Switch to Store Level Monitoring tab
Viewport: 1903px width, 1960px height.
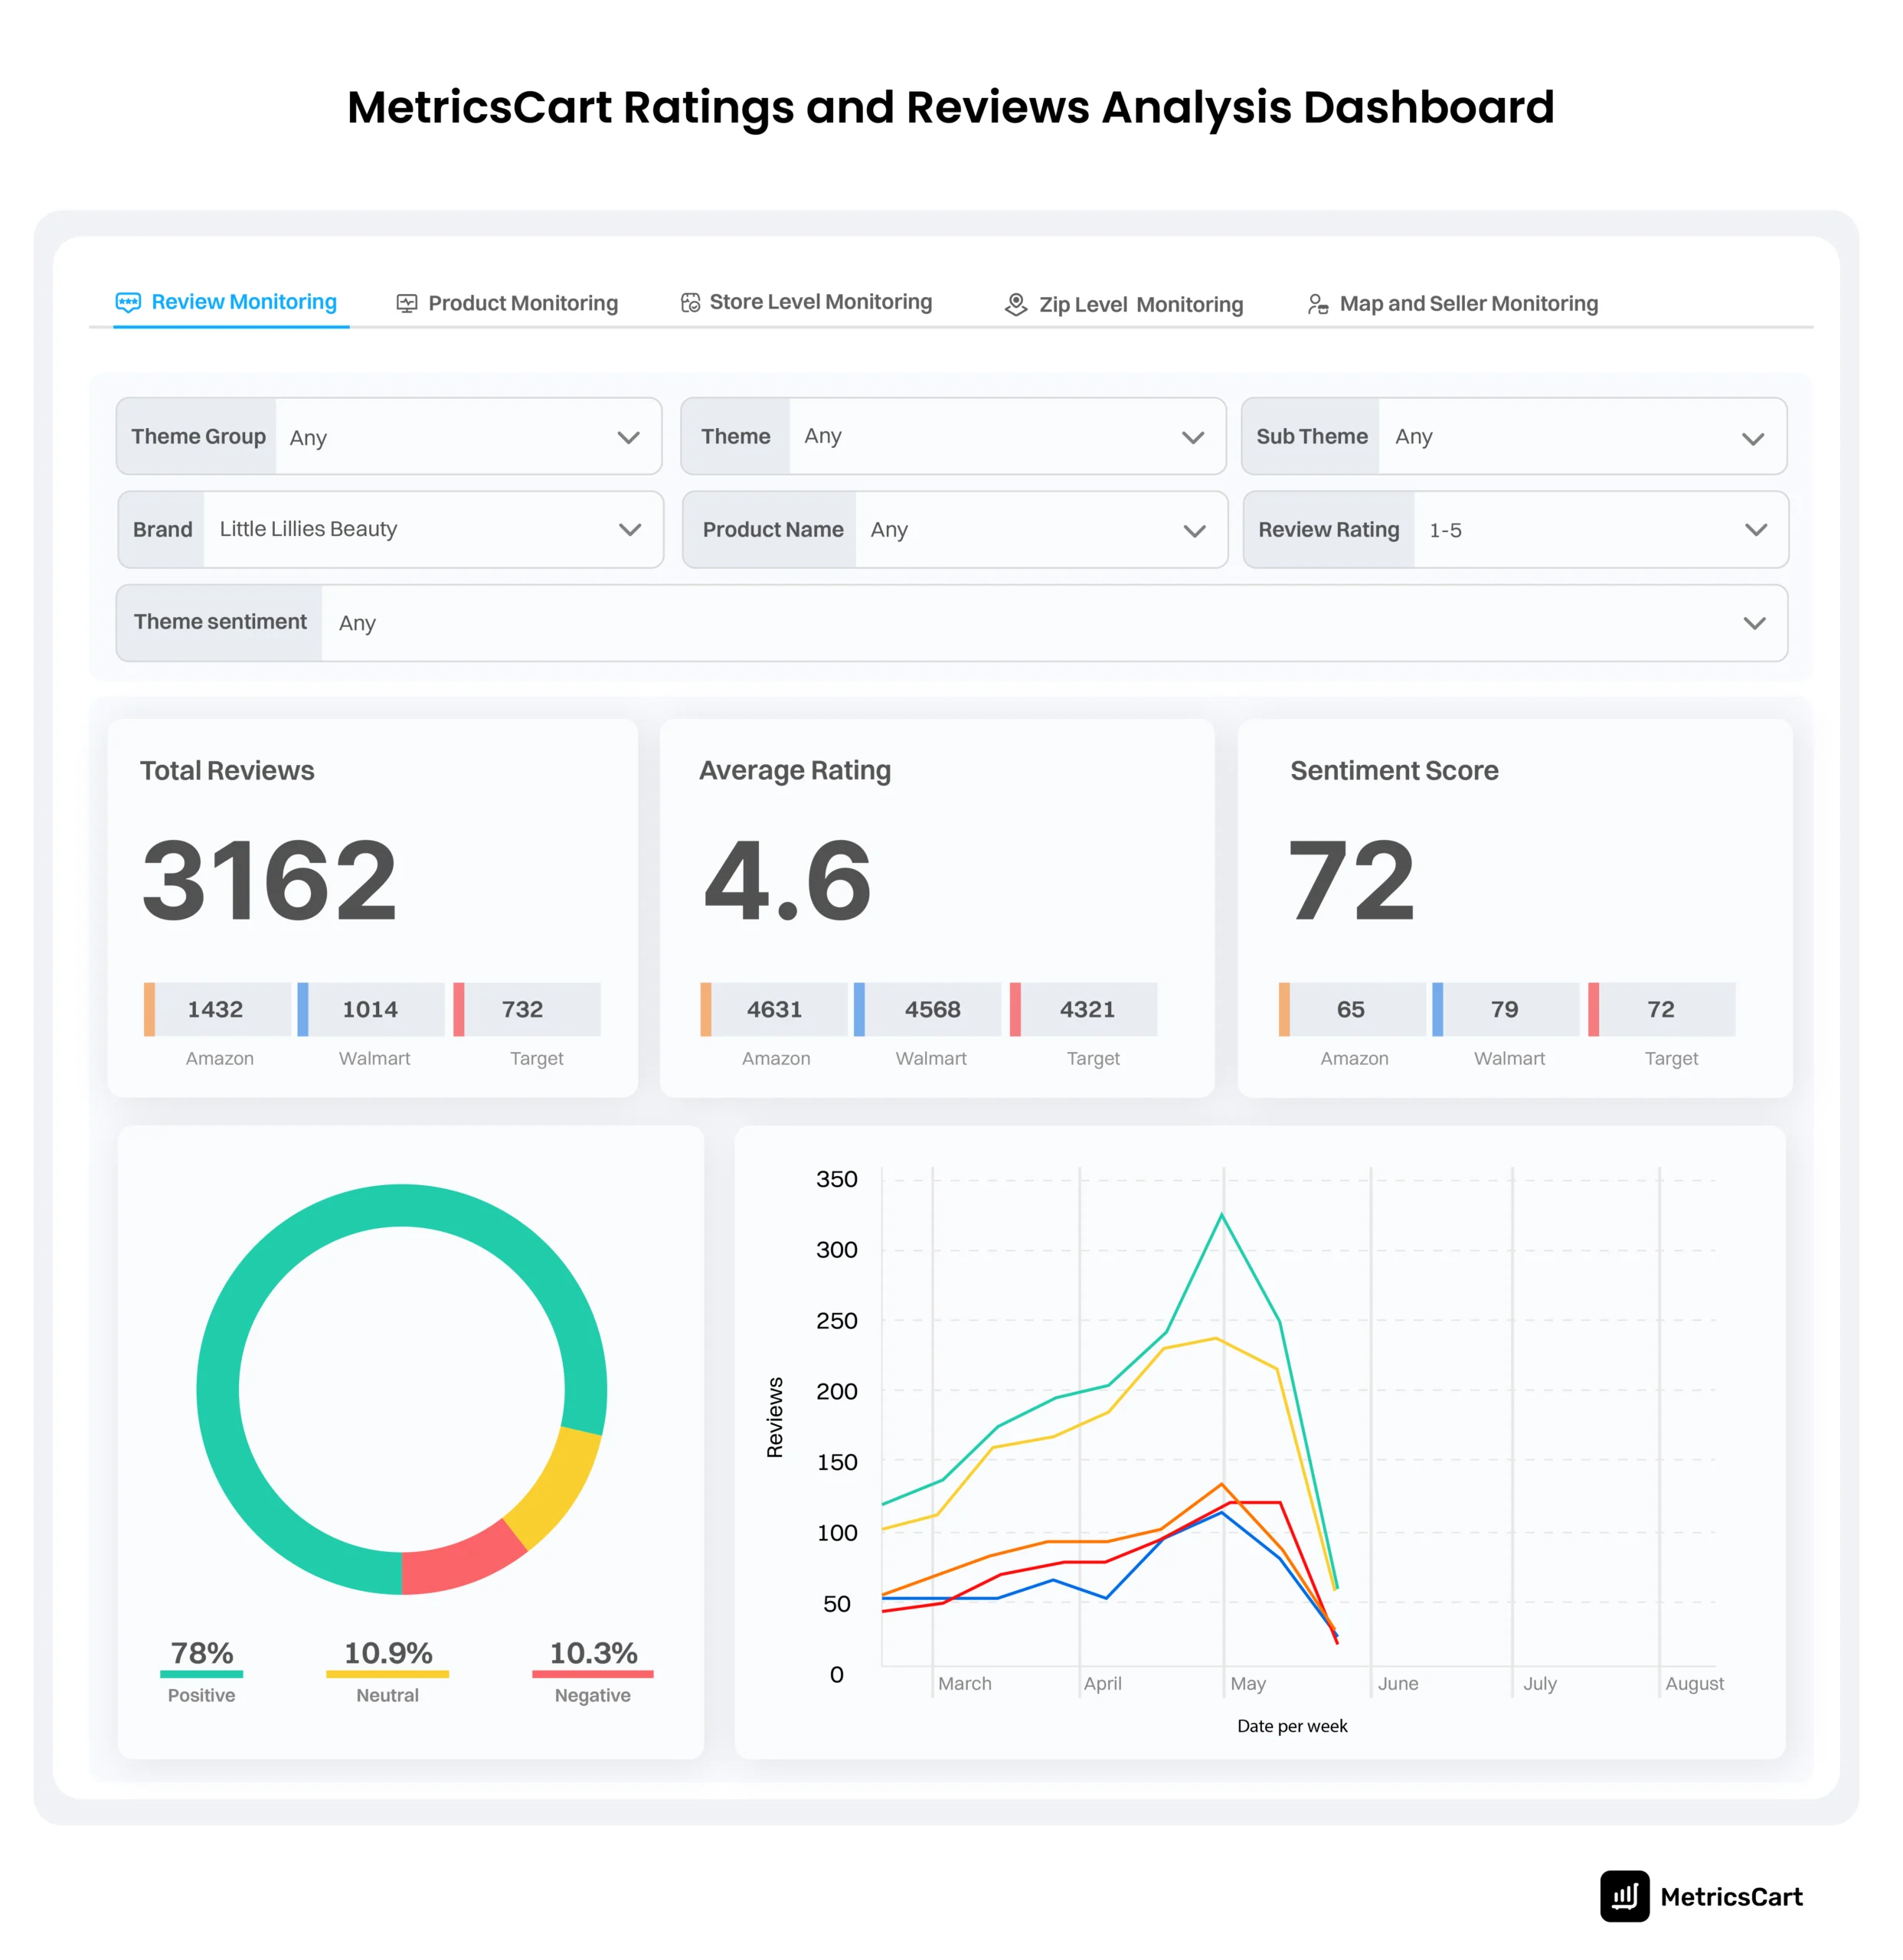[x=806, y=302]
